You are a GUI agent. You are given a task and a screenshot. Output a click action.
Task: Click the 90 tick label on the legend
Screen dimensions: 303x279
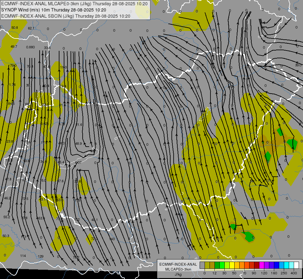pos(254,273)
